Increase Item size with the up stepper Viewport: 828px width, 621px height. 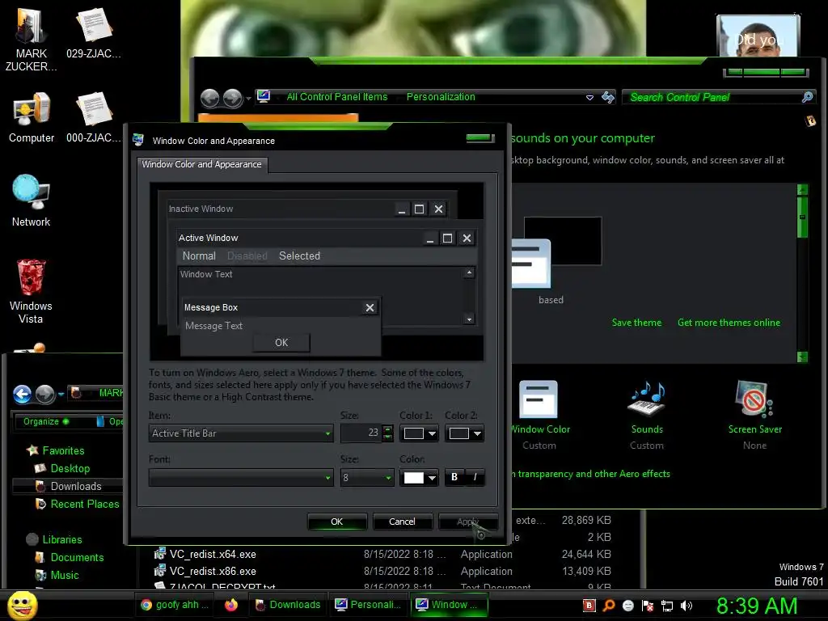(x=388, y=429)
